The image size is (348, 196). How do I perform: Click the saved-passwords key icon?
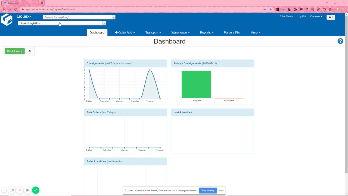[265, 10]
